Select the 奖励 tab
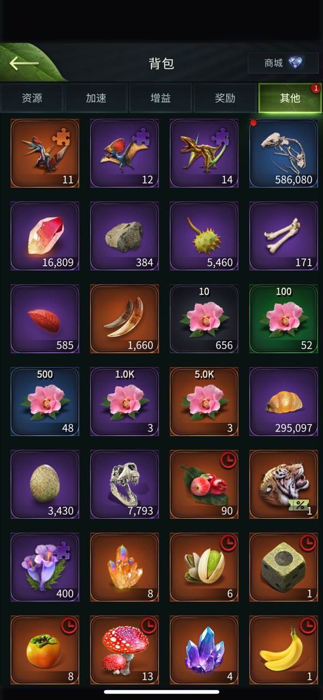 pos(225,98)
